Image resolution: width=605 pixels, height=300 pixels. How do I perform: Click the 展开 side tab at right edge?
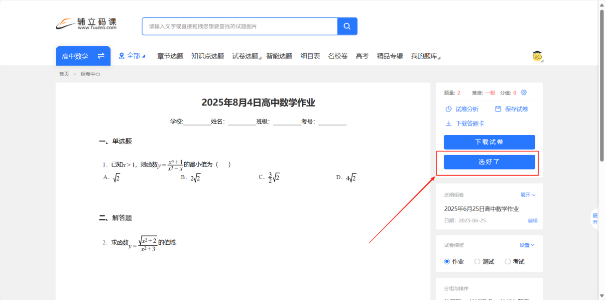click(595, 219)
